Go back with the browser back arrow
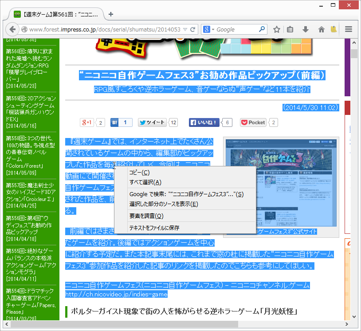The height and width of the screenshot is (331, 361). 12,29
